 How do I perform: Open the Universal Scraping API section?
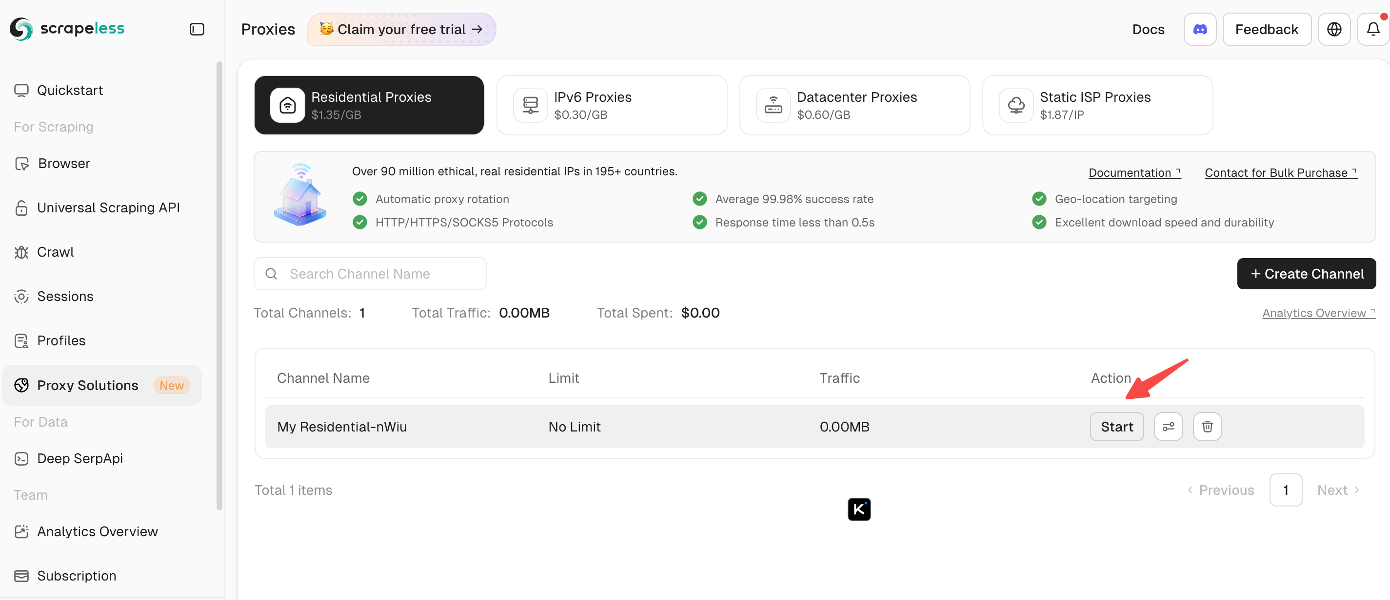click(x=108, y=207)
